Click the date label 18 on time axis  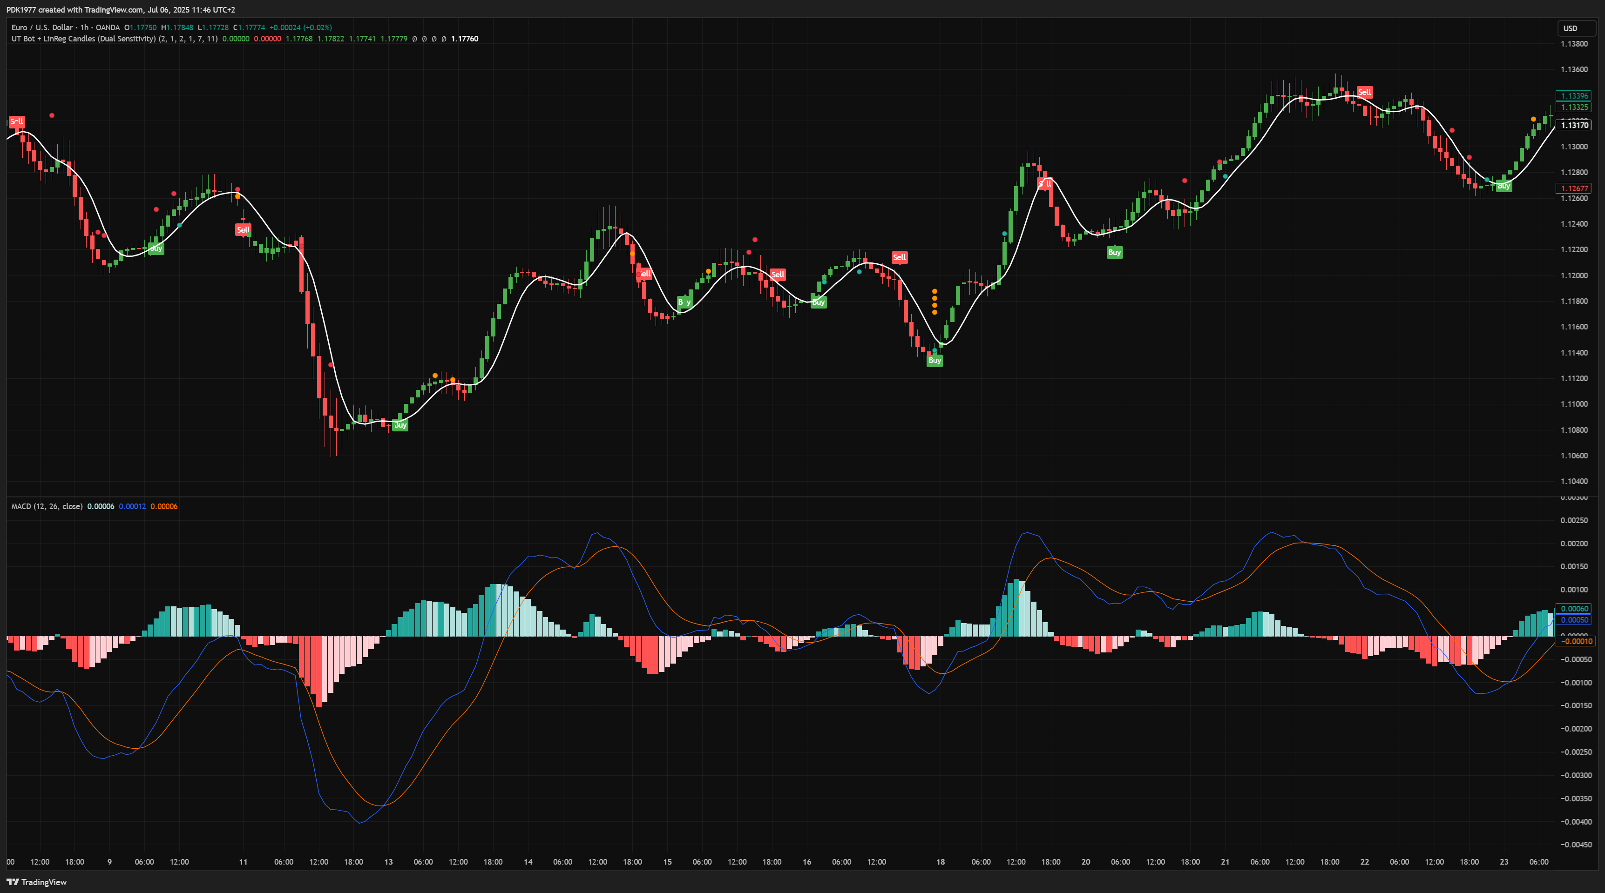coord(940,862)
